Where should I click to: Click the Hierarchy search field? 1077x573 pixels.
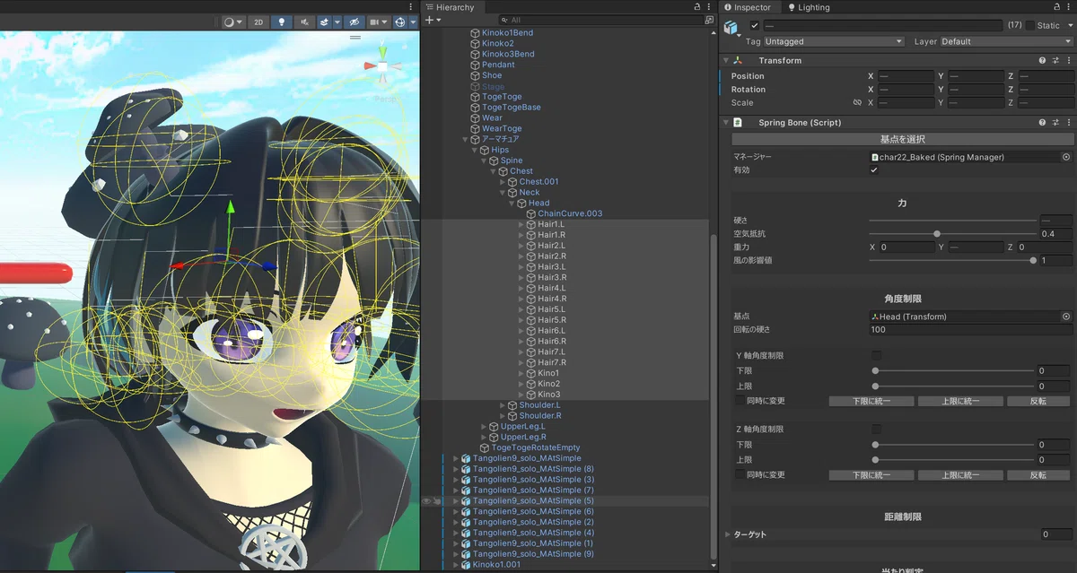click(600, 20)
